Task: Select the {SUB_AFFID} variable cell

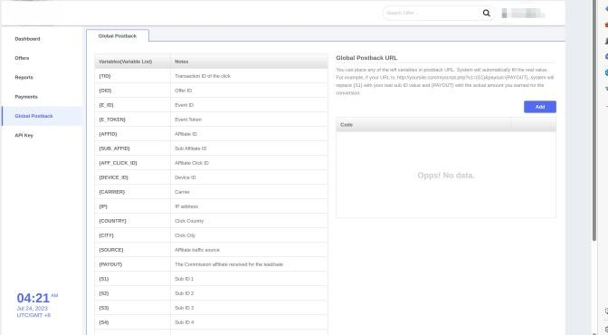Action: 133,148
